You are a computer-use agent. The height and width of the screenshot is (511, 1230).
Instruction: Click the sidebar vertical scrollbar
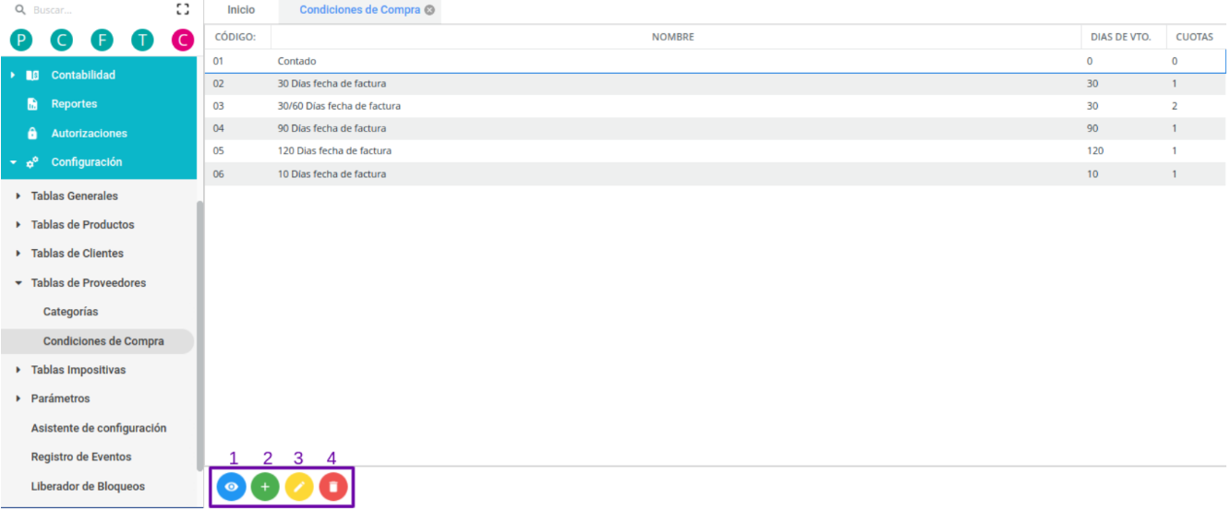click(x=199, y=337)
